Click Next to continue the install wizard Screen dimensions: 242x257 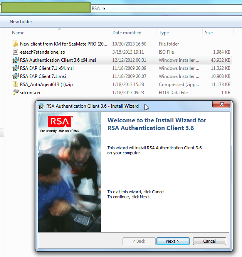coord(173,241)
